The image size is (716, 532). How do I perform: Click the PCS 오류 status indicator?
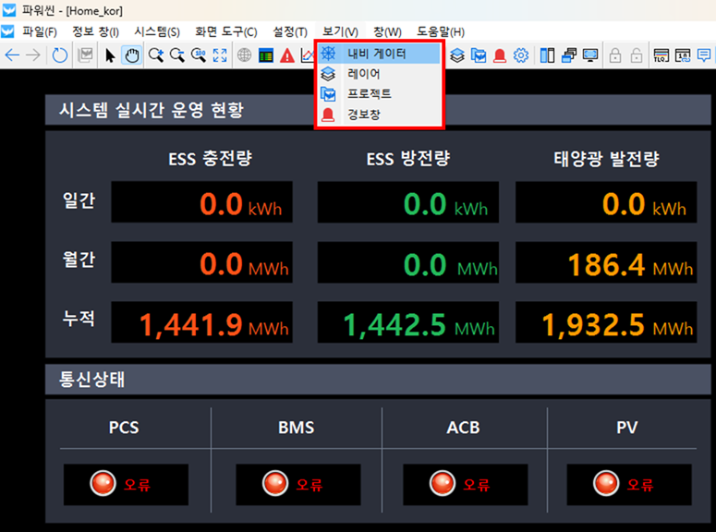tap(126, 484)
